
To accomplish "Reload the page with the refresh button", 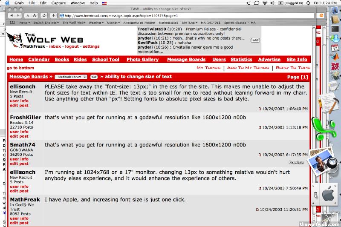I will click(44, 15).
